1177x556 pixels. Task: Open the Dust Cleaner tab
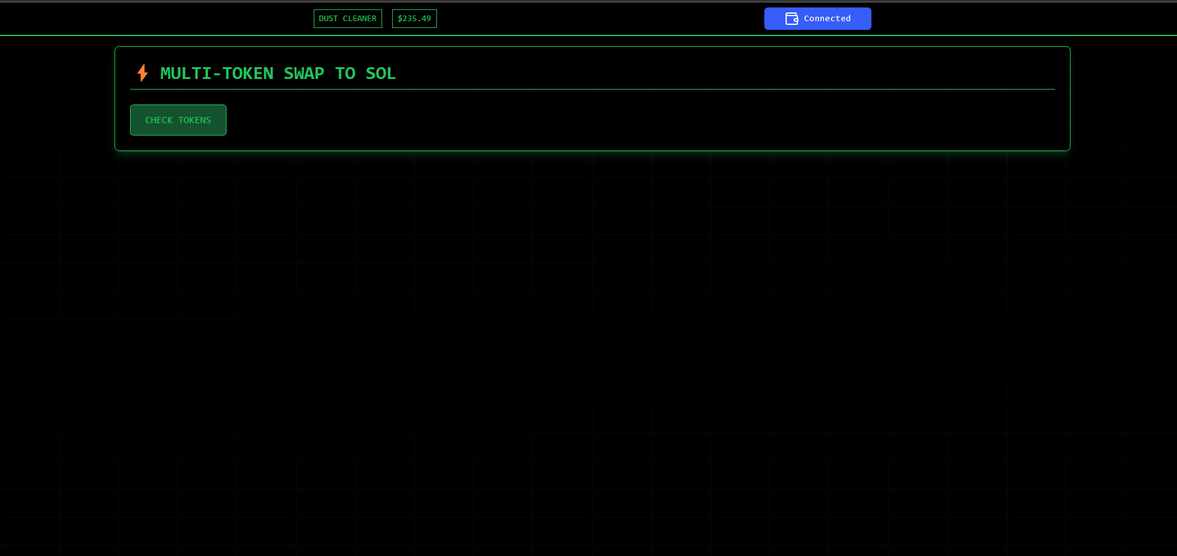348,19
